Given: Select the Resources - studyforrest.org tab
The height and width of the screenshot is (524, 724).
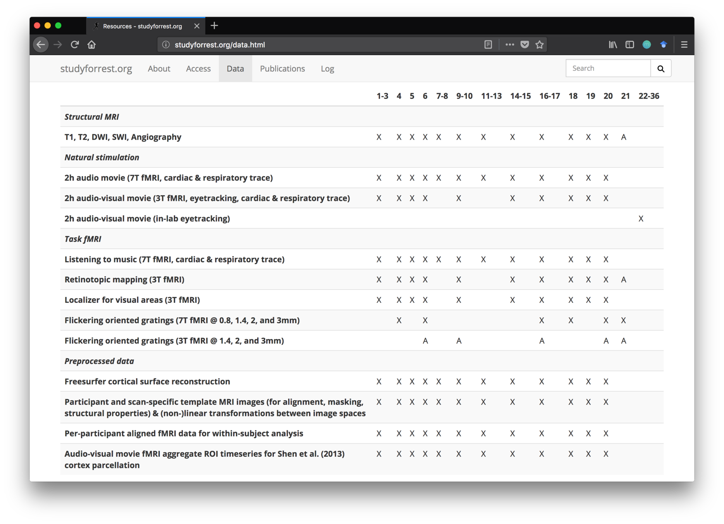Looking at the screenshot, I should click(146, 26).
